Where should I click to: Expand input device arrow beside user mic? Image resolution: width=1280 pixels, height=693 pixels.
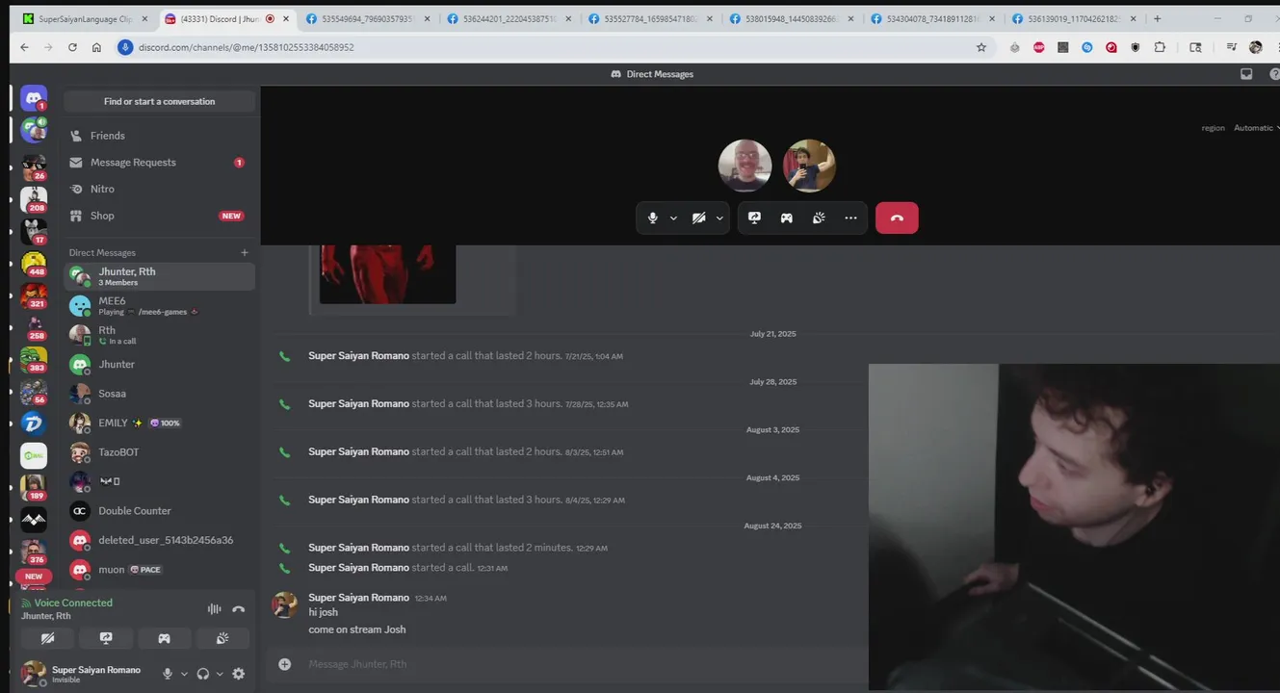183,674
